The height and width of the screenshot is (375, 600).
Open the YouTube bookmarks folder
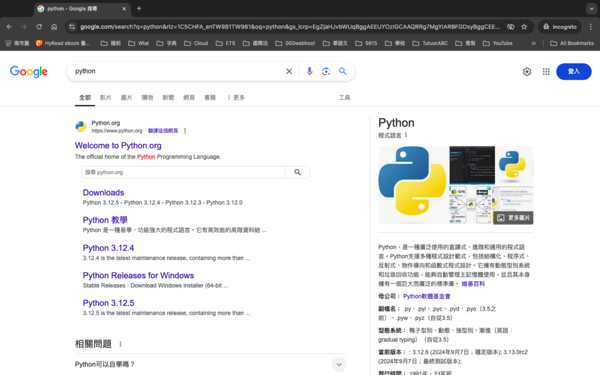pyautogui.click(x=497, y=43)
